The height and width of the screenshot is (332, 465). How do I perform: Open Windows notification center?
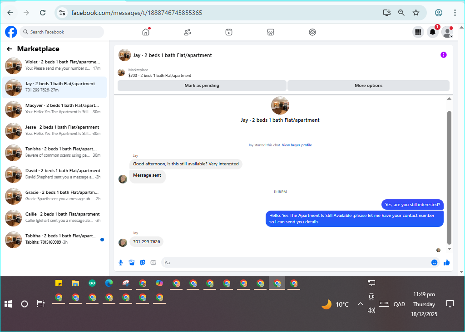click(x=450, y=304)
